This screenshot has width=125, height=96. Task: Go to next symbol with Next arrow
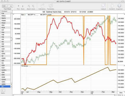click(x=23, y=6)
